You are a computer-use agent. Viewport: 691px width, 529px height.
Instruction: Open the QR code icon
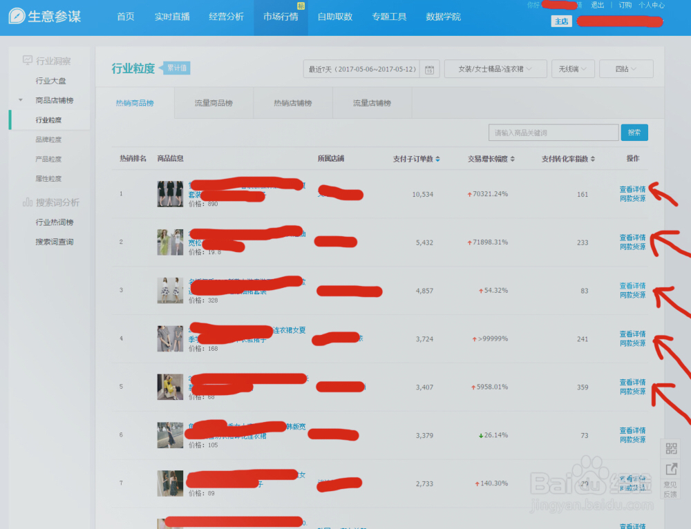tap(671, 448)
